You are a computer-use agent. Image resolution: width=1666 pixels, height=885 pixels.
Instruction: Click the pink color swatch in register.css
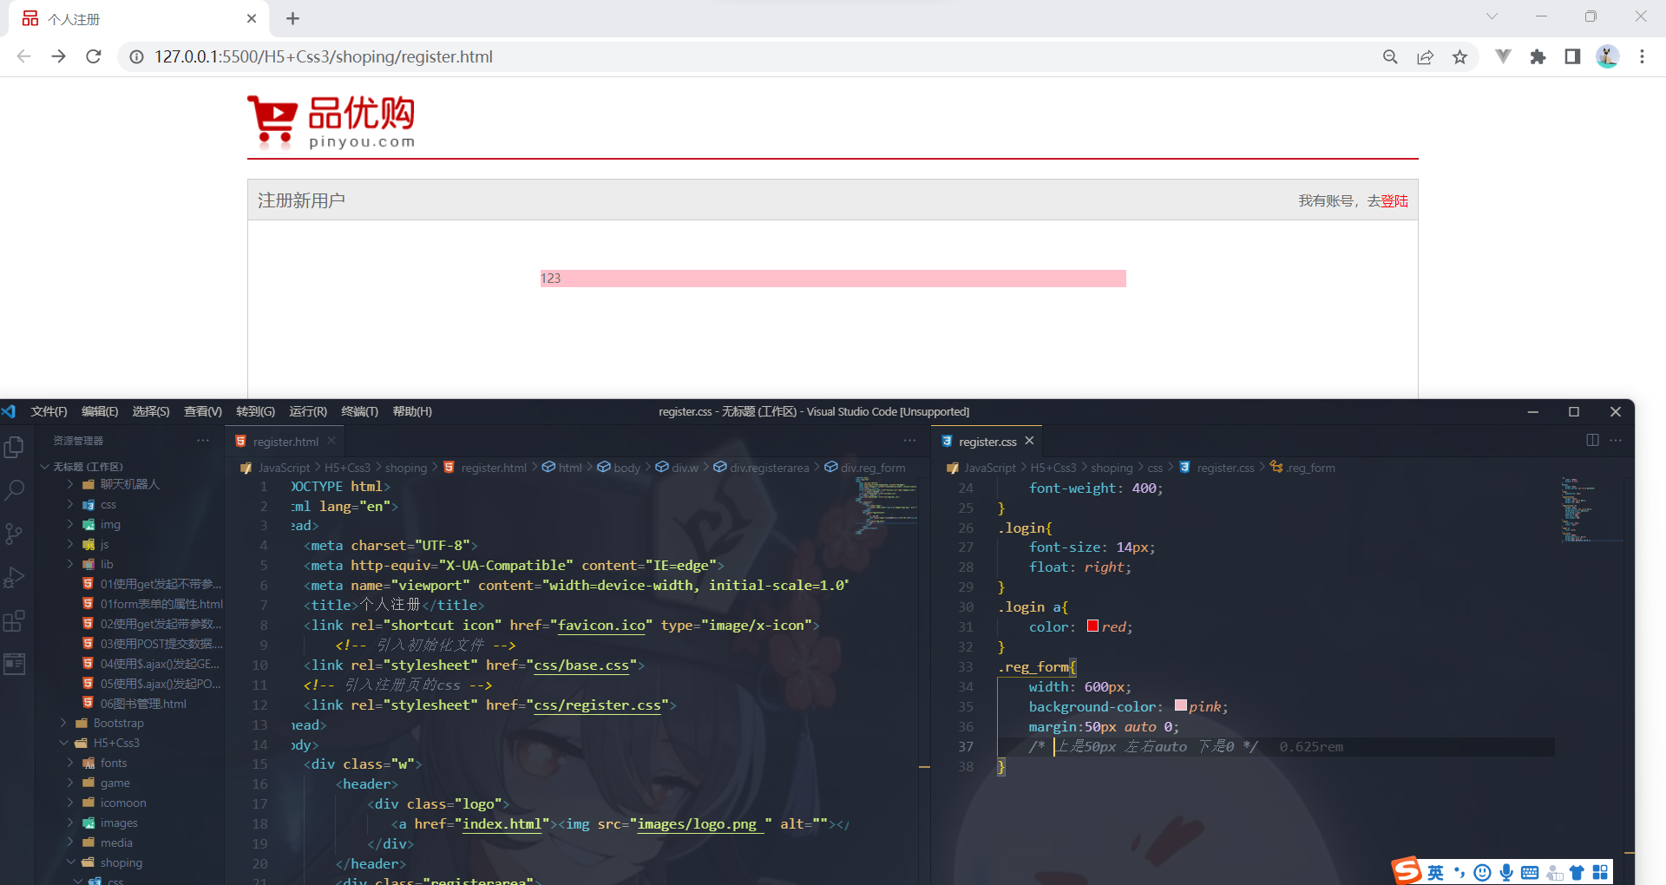pyautogui.click(x=1180, y=705)
